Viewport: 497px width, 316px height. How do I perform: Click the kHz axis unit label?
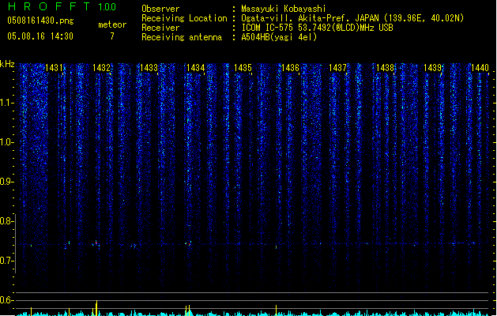(x=7, y=64)
